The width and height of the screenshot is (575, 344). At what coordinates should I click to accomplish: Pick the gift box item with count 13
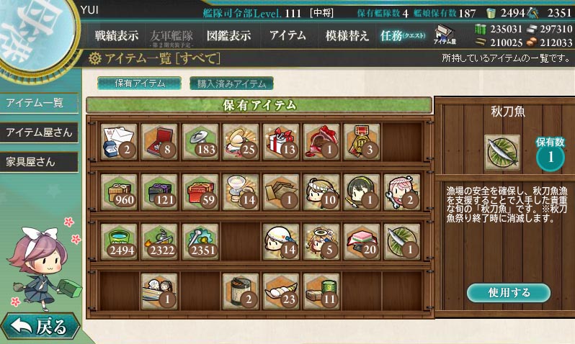pyautogui.click(x=280, y=142)
